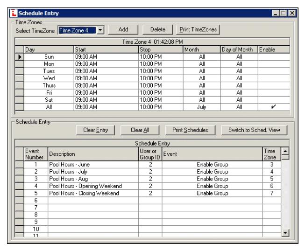The height and width of the screenshot is (251, 305).
Task: Click the Enable column header
Action: 274,49
